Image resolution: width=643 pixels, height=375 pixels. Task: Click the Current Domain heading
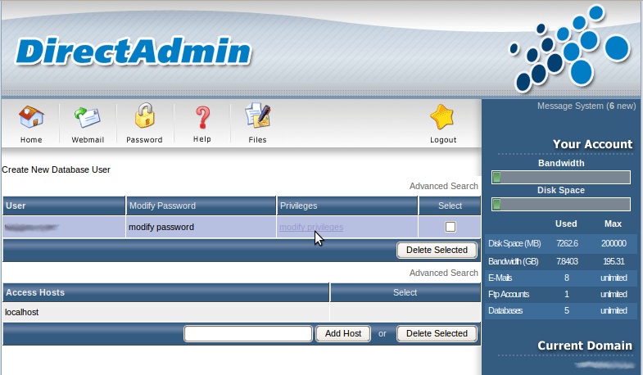click(585, 346)
